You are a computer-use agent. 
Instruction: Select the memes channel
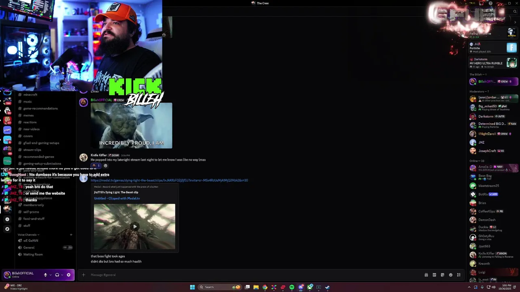[45, 115]
